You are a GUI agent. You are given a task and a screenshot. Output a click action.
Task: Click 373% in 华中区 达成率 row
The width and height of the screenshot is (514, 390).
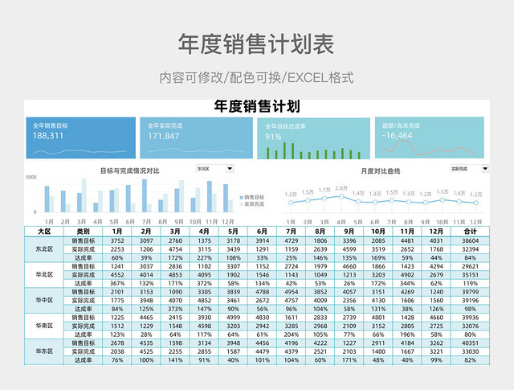click(x=175, y=309)
